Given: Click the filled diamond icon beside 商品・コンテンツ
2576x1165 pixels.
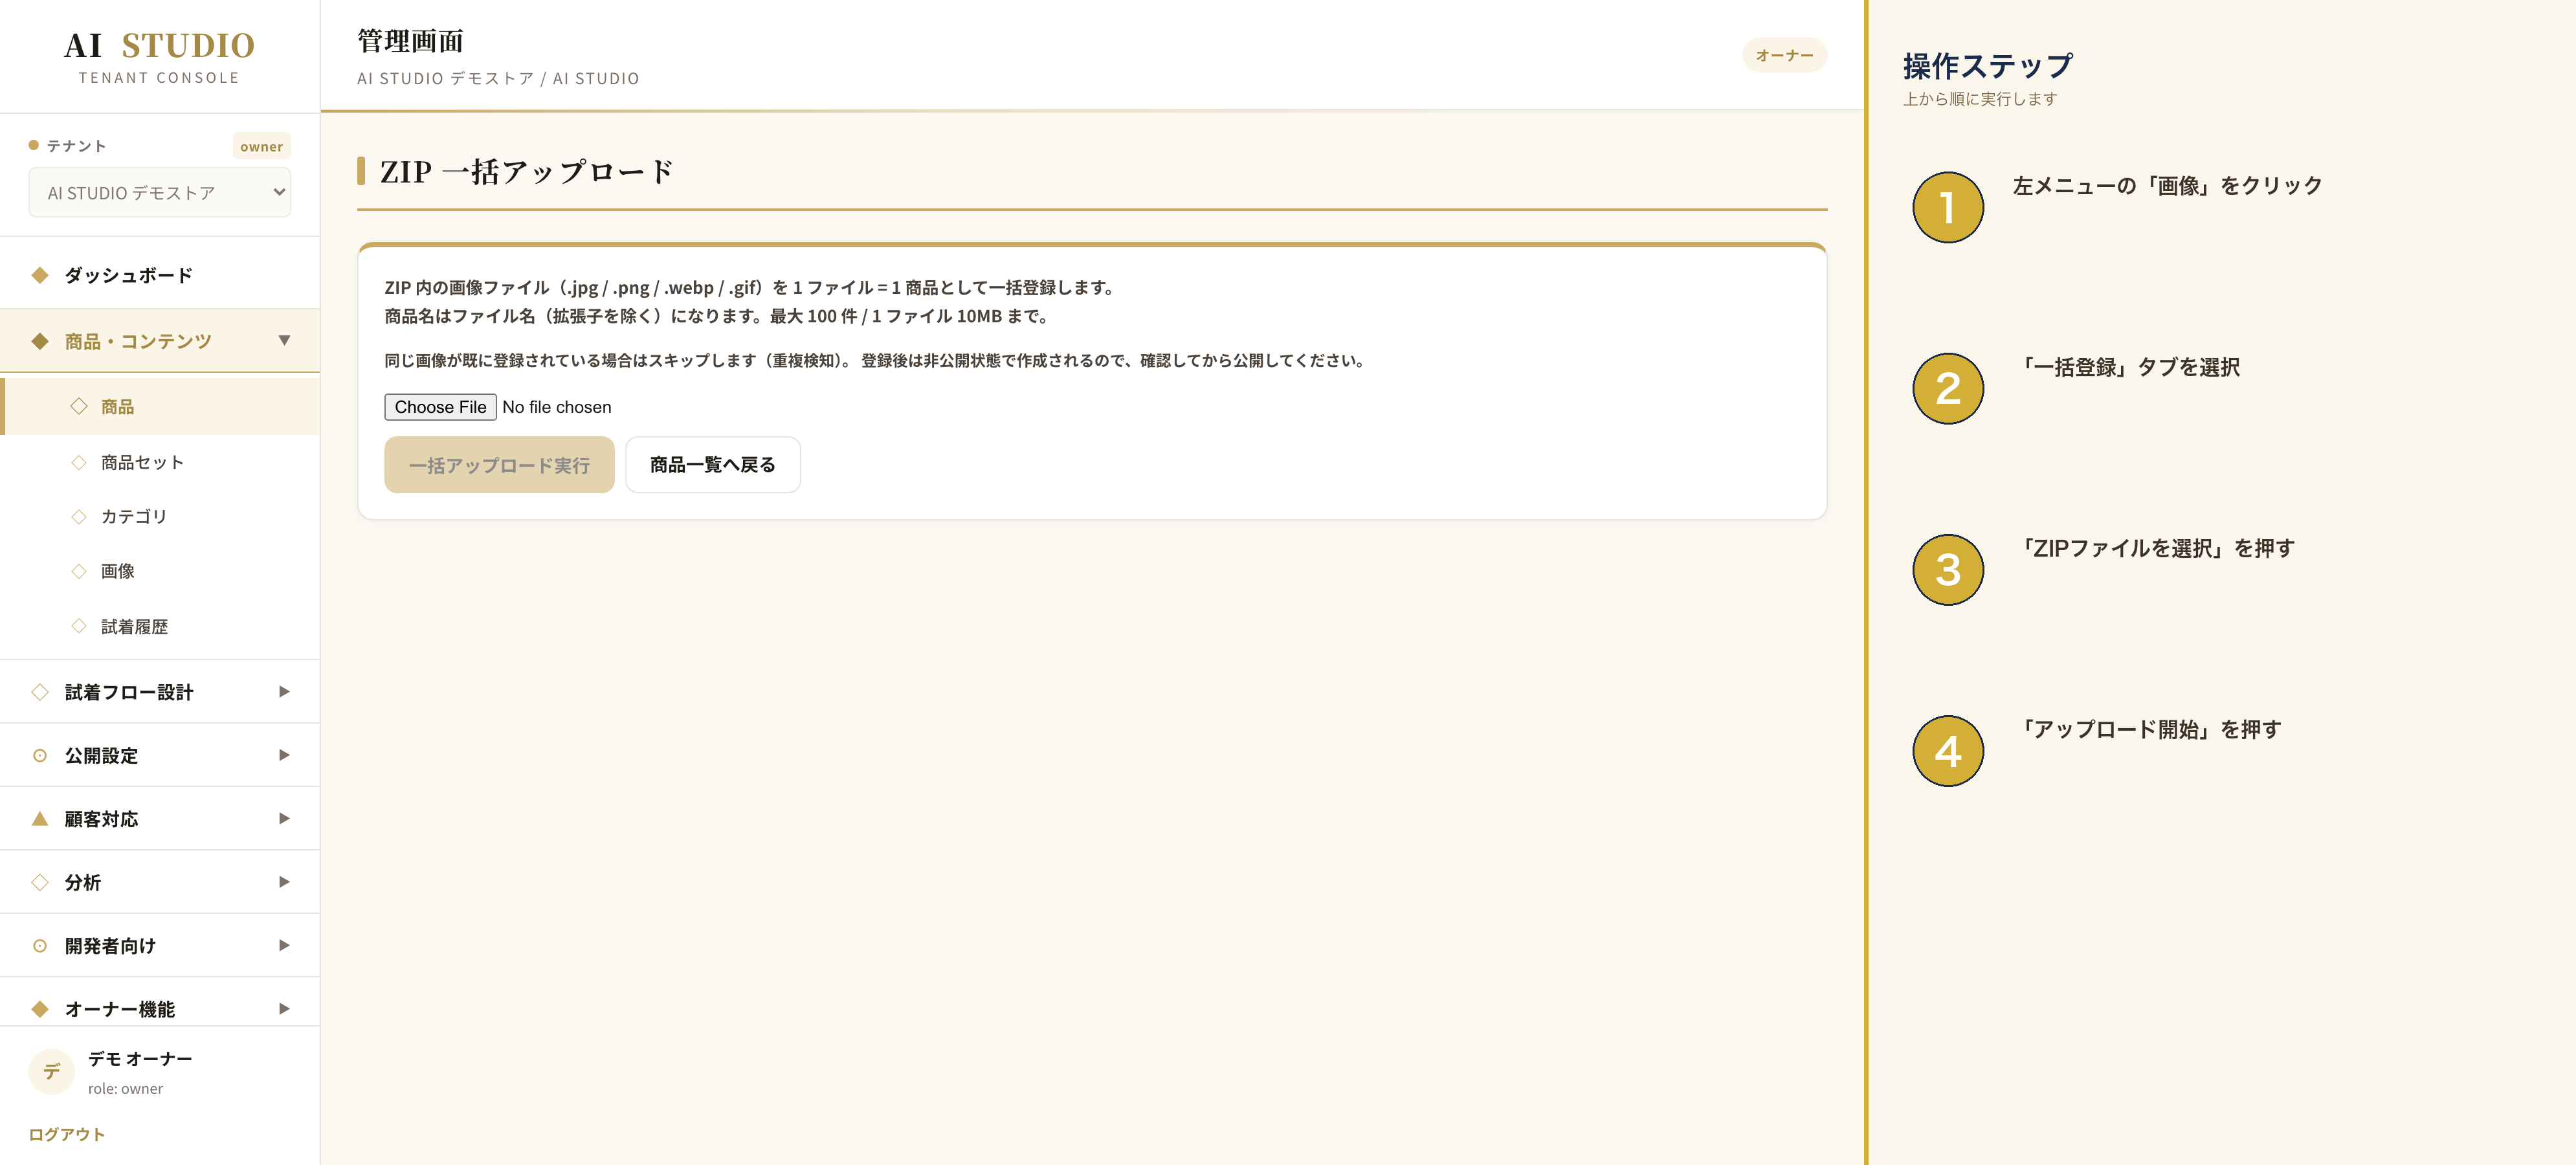Looking at the screenshot, I should [40, 341].
